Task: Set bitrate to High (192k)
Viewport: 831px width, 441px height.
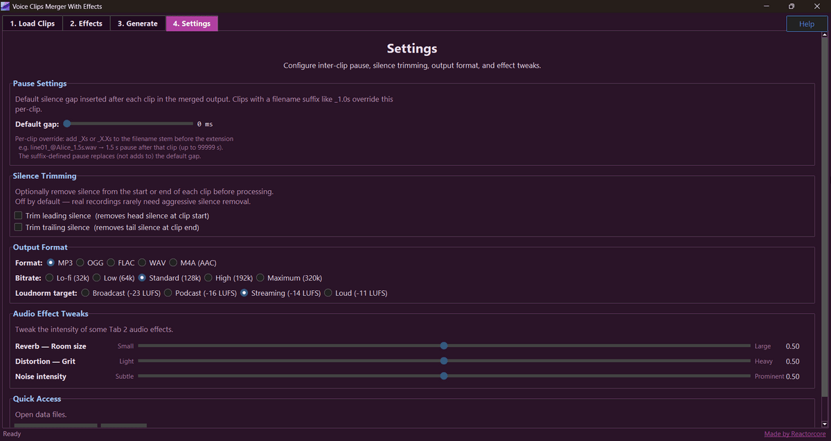Action: (x=208, y=278)
